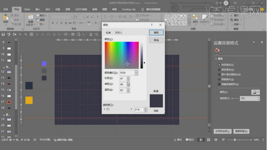Viewport: 267px width, 150px height.
Task: Click the transparency percent field in dialog
Action: click(139, 110)
